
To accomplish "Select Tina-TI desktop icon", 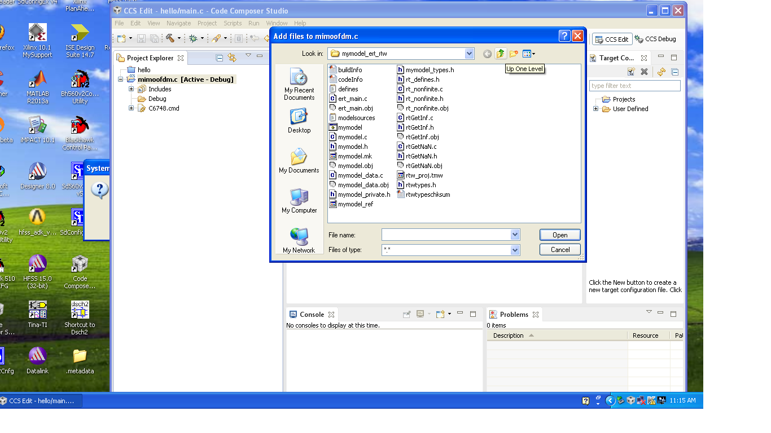I will (38, 314).
